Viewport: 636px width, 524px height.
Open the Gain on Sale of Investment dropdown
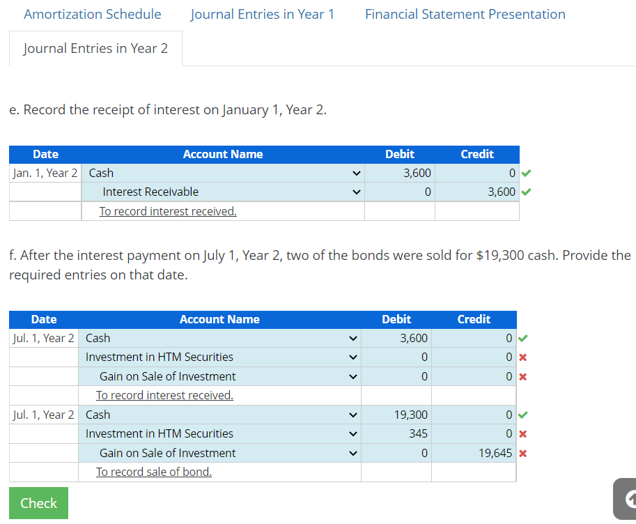(352, 376)
